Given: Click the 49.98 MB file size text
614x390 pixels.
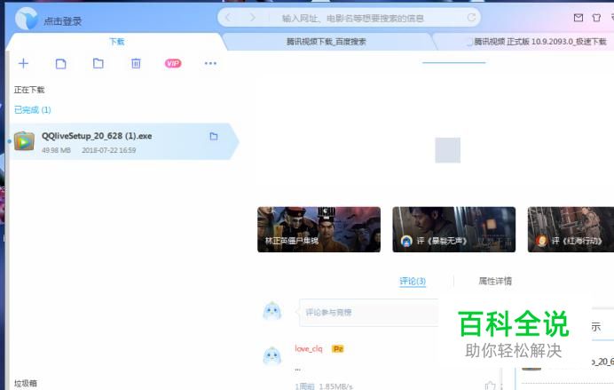Looking at the screenshot, I should coord(56,150).
